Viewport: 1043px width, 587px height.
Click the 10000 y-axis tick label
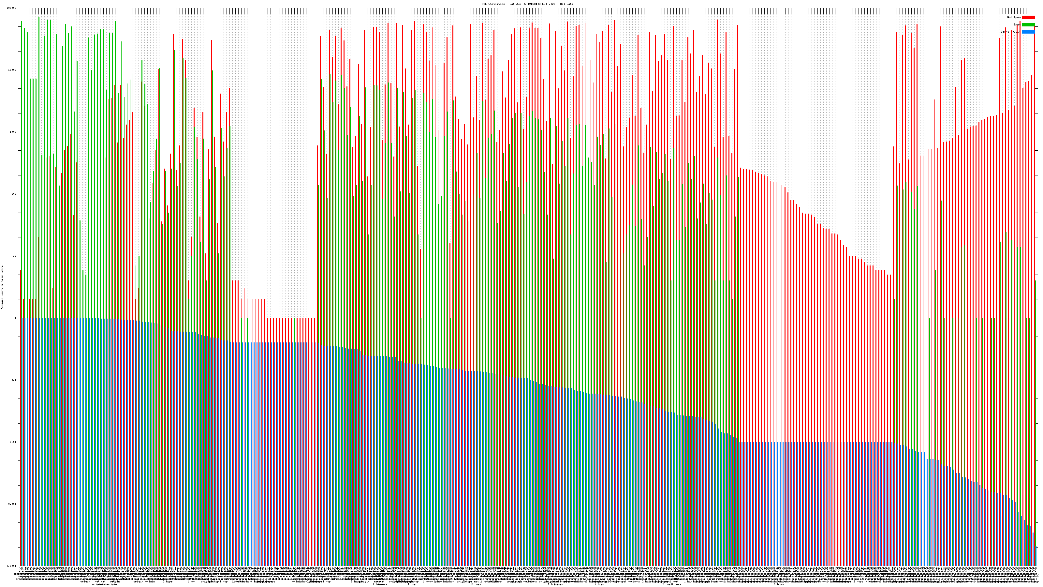[13, 70]
